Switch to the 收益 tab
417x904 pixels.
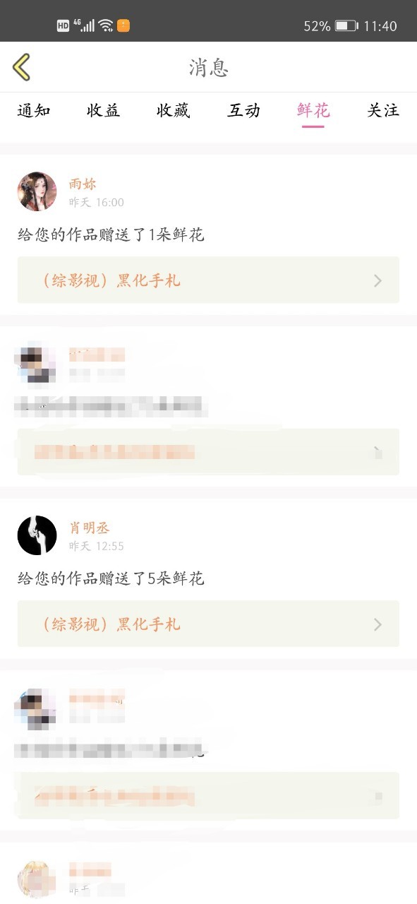[104, 111]
